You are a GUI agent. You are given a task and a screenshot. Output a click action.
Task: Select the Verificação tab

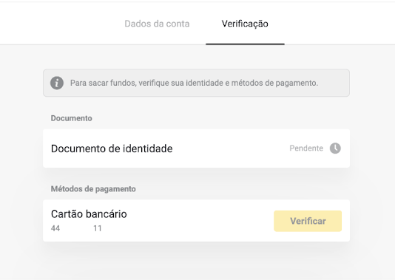(x=245, y=24)
